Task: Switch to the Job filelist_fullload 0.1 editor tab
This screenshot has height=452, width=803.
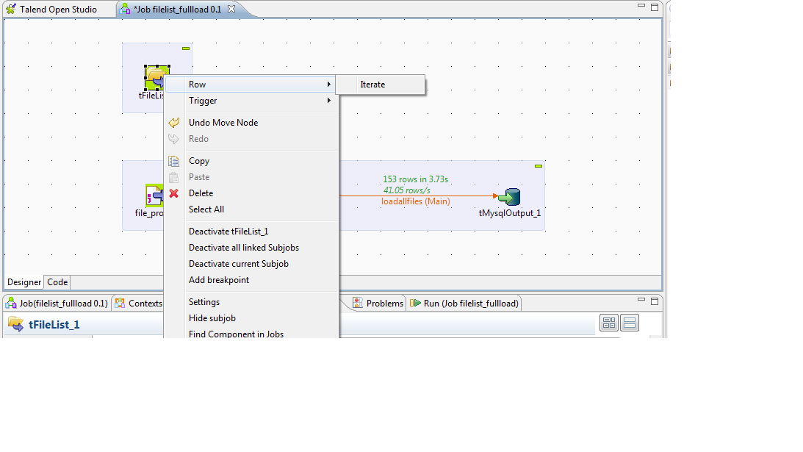Action: click(x=177, y=10)
